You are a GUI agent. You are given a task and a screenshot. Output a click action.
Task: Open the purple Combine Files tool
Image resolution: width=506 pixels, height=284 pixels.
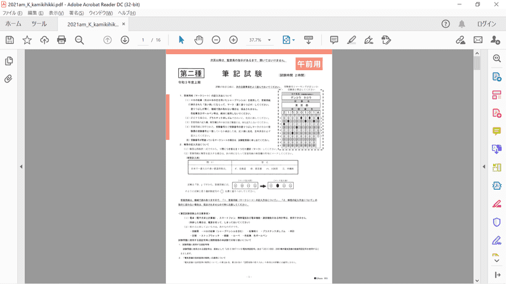pyautogui.click(x=497, y=149)
